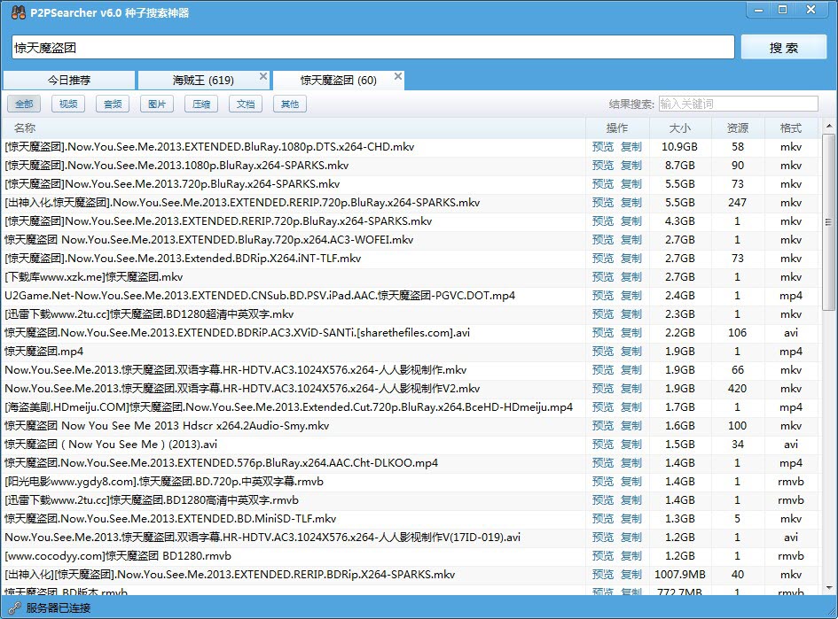
Task: Select the 图片 (images) filter
Action: pos(156,104)
